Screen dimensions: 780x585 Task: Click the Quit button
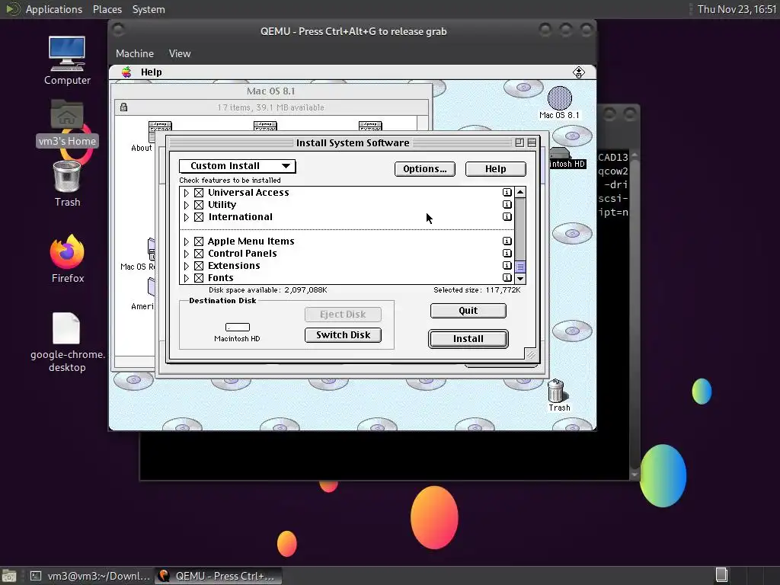pyautogui.click(x=468, y=311)
